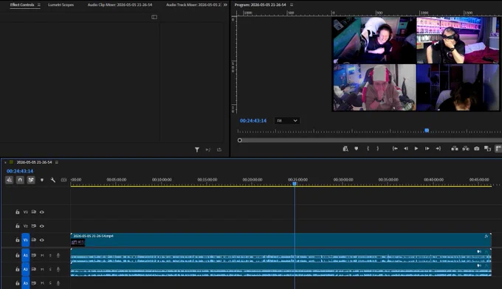This screenshot has height=289, width=502.
Task: Toggle sync lock on track A1
Action: pyautogui.click(x=34, y=255)
